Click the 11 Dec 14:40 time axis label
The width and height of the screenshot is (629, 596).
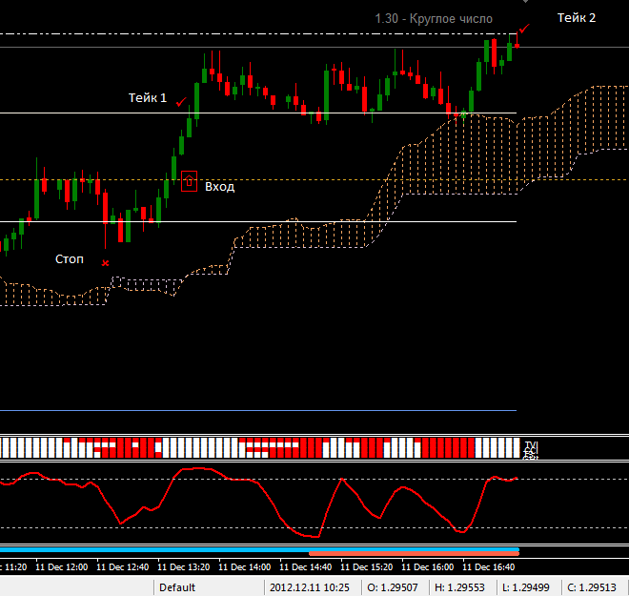[x=305, y=567]
